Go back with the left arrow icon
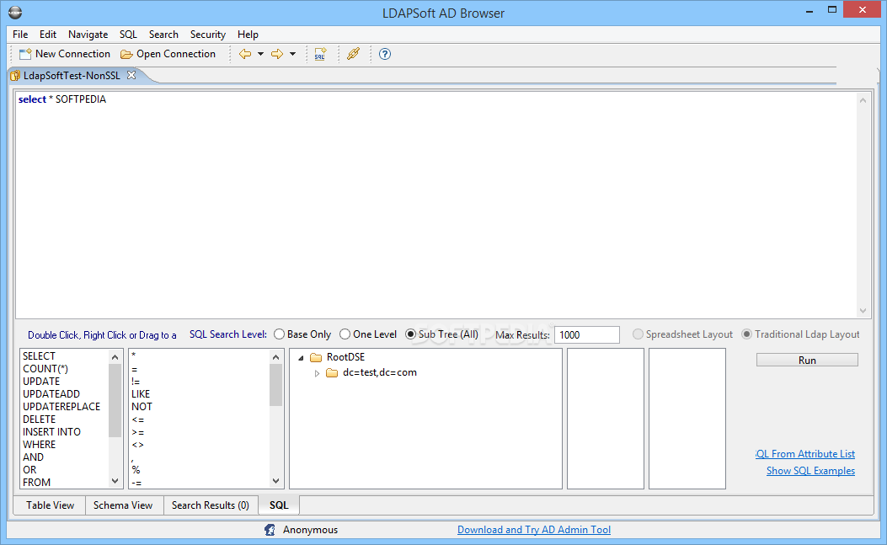The width and height of the screenshot is (887, 545). pos(245,54)
